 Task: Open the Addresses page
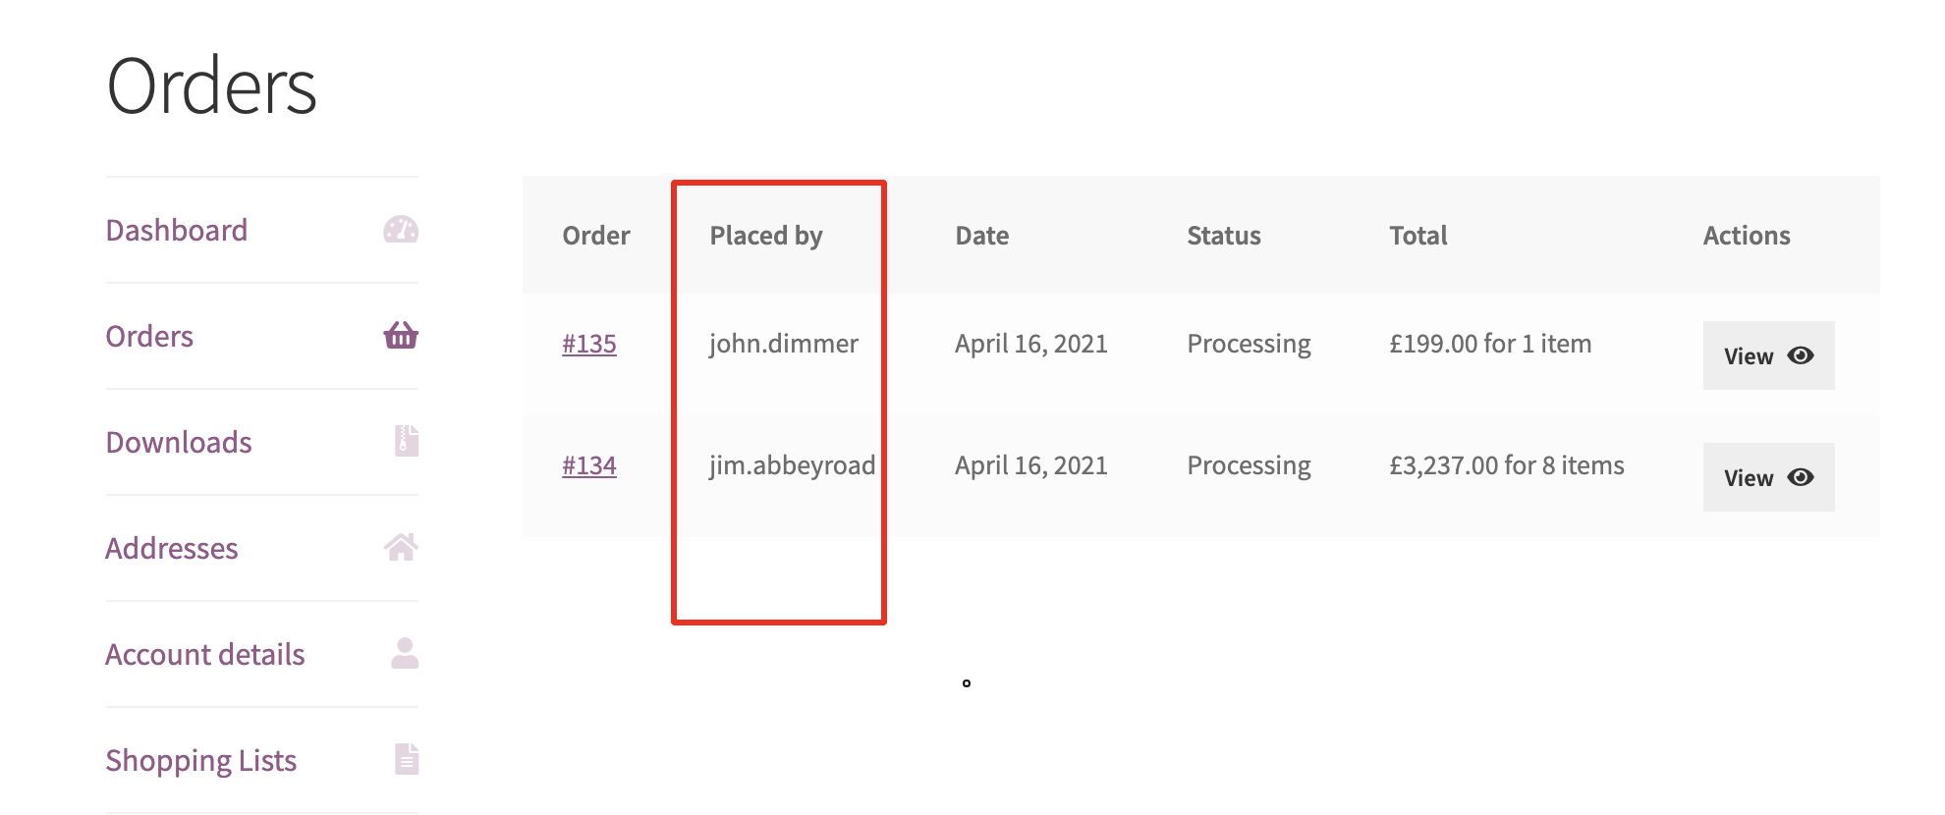[x=172, y=549]
